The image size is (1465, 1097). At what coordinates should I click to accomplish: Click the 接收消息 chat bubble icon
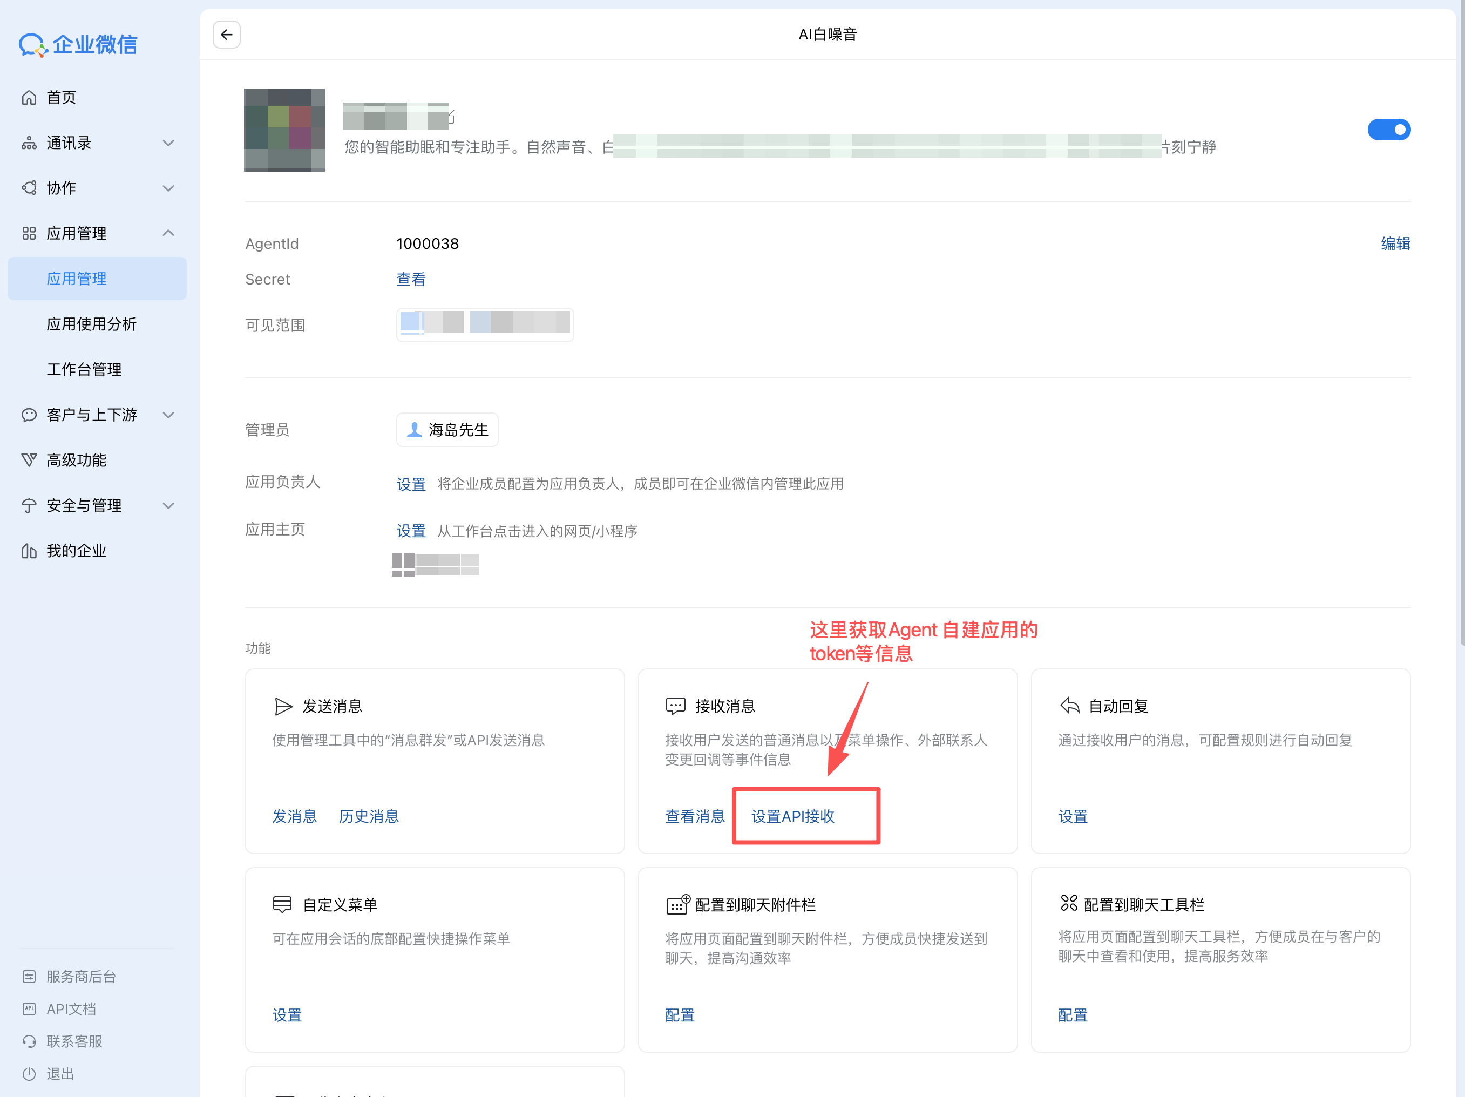pos(675,706)
